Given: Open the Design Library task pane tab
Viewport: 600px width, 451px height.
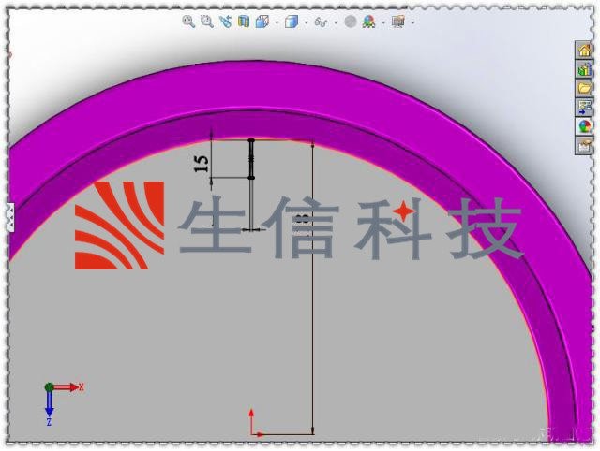Looking at the screenshot, I should [584, 69].
